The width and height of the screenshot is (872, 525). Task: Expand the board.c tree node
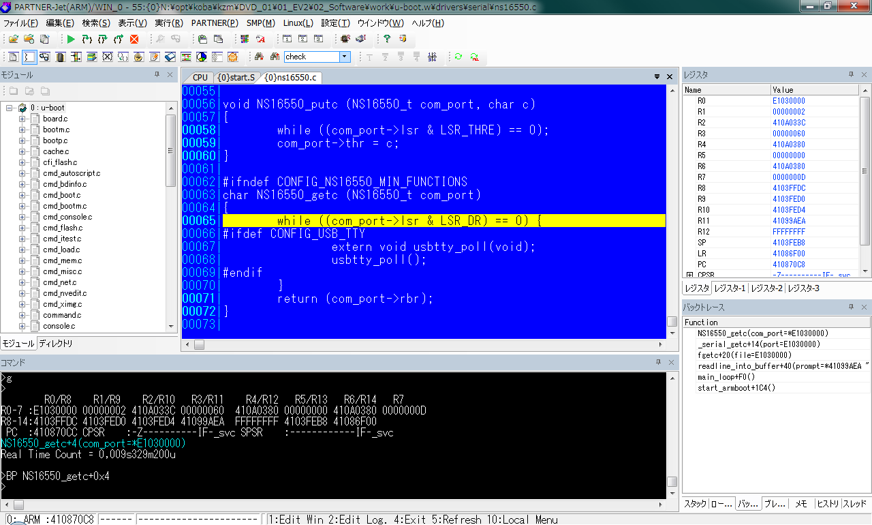22,119
